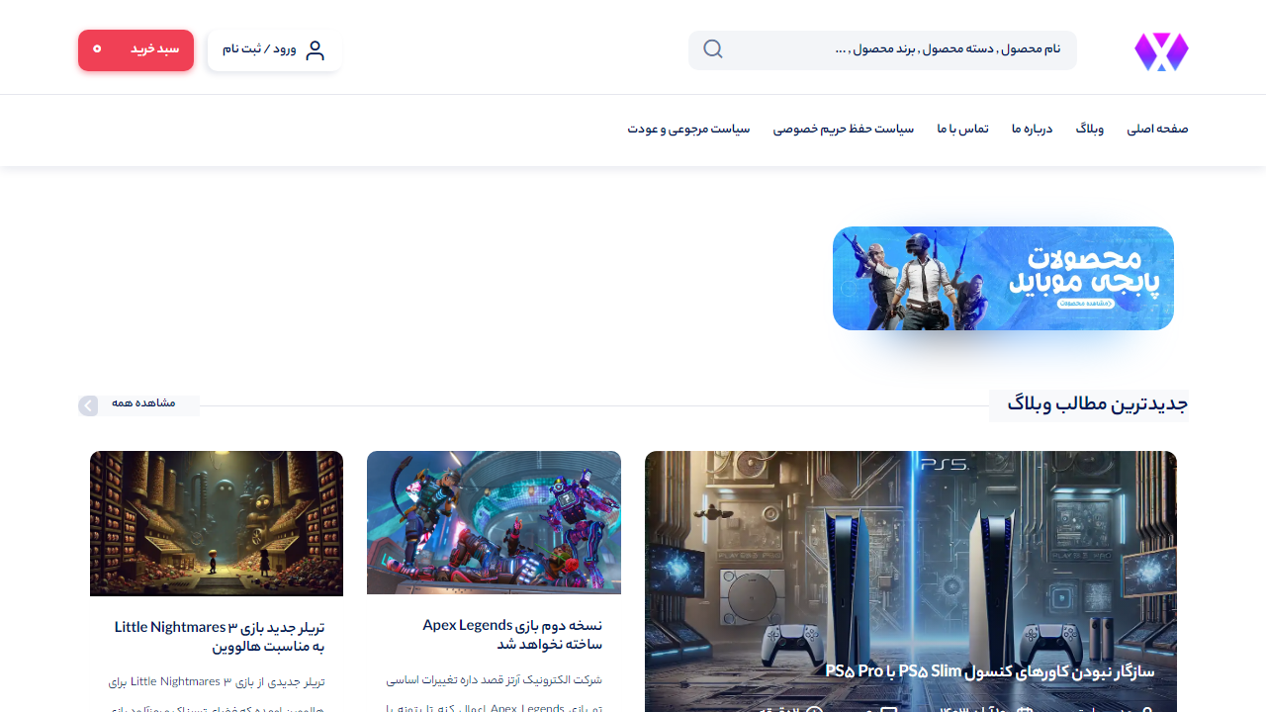Open the Apex Legends article thumbnail
The width and height of the screenshot is (1266, 712).
494,522
